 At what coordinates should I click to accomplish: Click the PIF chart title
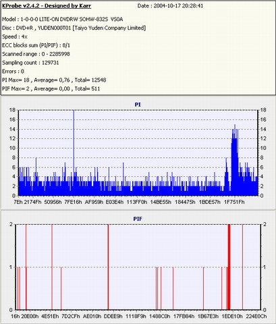click(x=138, y=219)
